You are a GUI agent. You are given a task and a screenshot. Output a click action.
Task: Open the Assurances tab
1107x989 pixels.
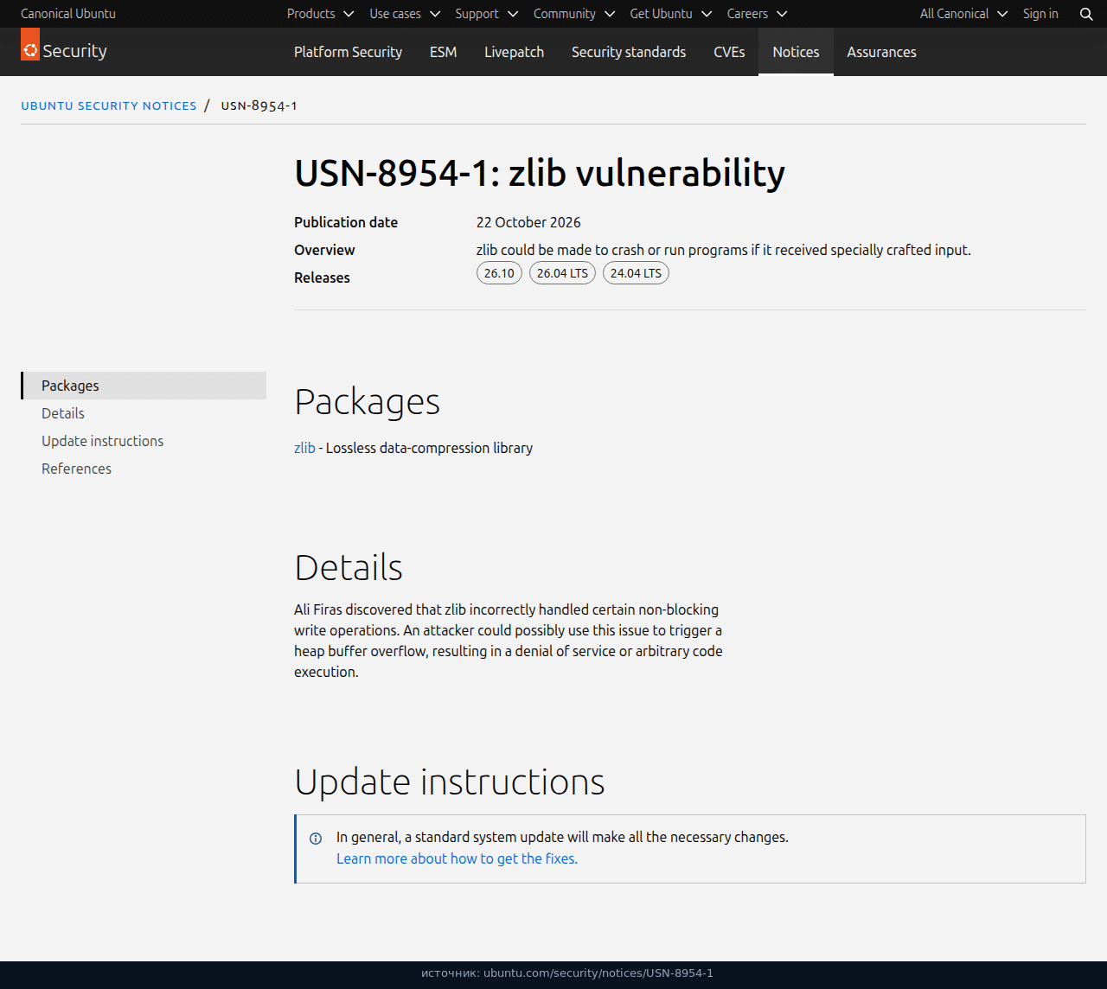pyautogui.click(x=881, y=52)
